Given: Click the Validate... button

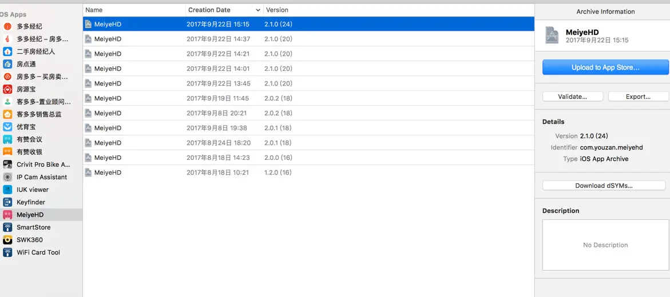Looking at the screenshot, I should tap(573, 97).
